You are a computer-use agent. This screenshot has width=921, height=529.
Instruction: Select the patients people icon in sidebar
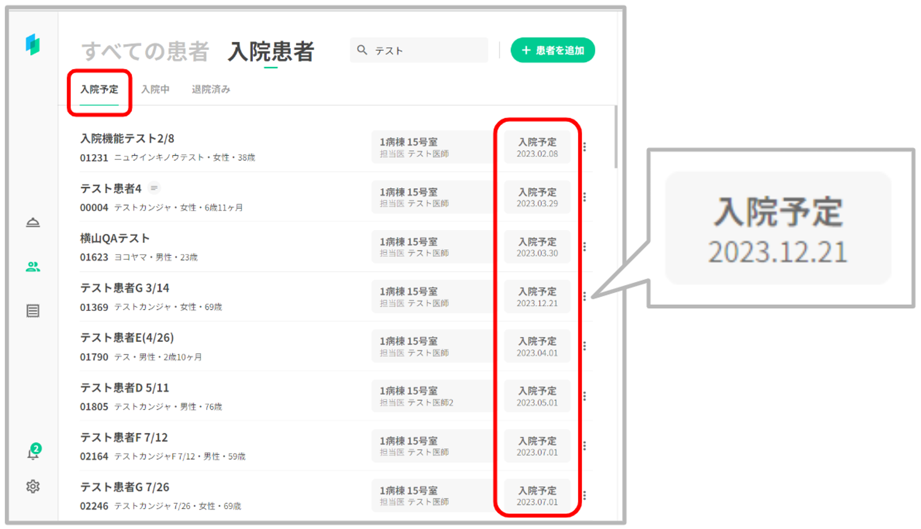pos(33,267)
